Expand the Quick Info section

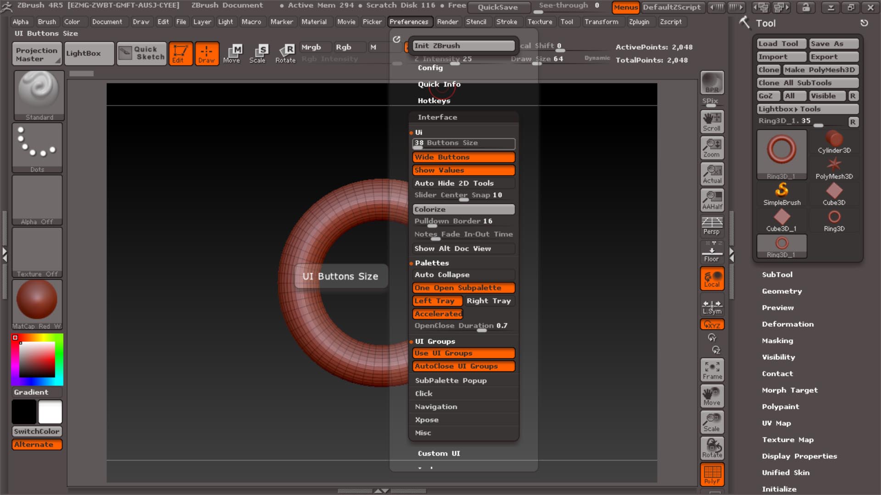pos(439,84)
